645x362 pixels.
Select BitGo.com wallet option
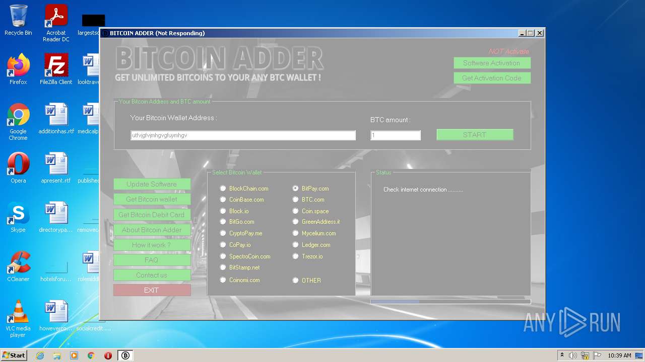pos(237,222)
